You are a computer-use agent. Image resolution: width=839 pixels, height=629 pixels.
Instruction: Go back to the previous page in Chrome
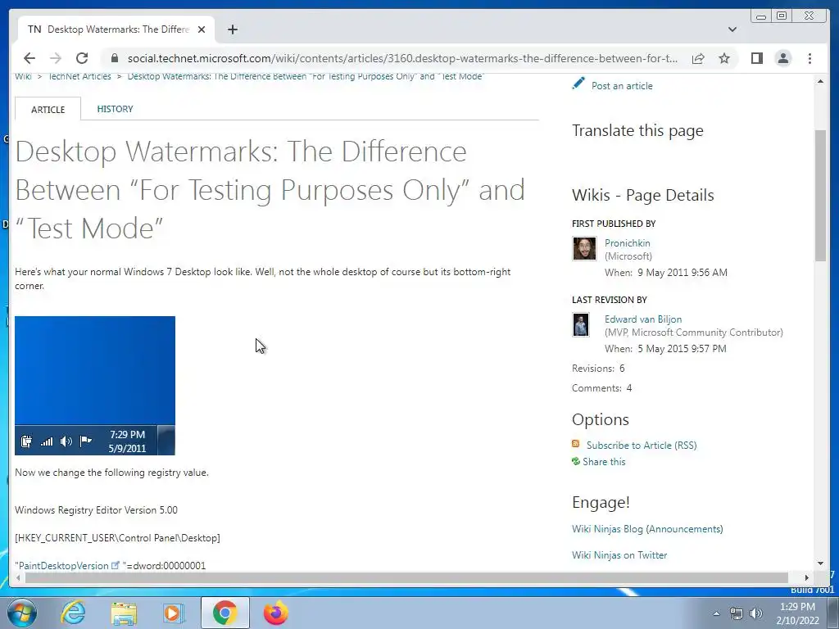point(29,58)
